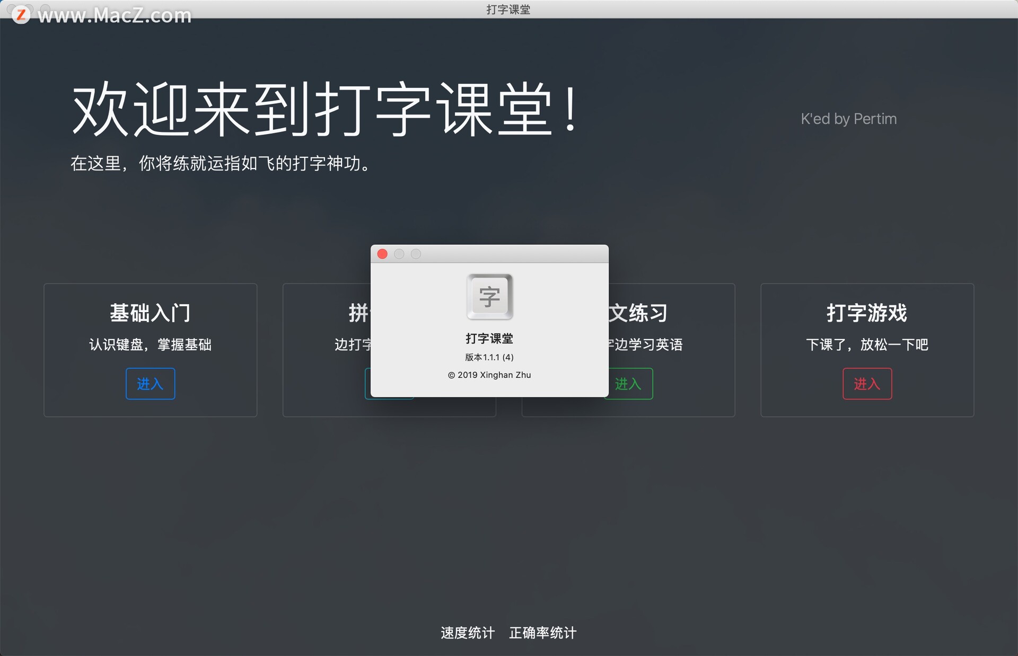
Task: Click the version 1.1.1 (4) text
Action: point(489,357)
